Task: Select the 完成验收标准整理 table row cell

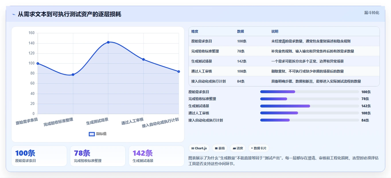Action: [x=205, y=51]
